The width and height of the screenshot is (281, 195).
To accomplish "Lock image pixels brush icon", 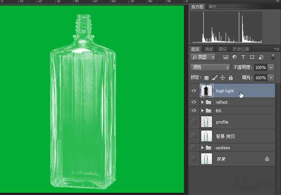I will coord(215,78).
